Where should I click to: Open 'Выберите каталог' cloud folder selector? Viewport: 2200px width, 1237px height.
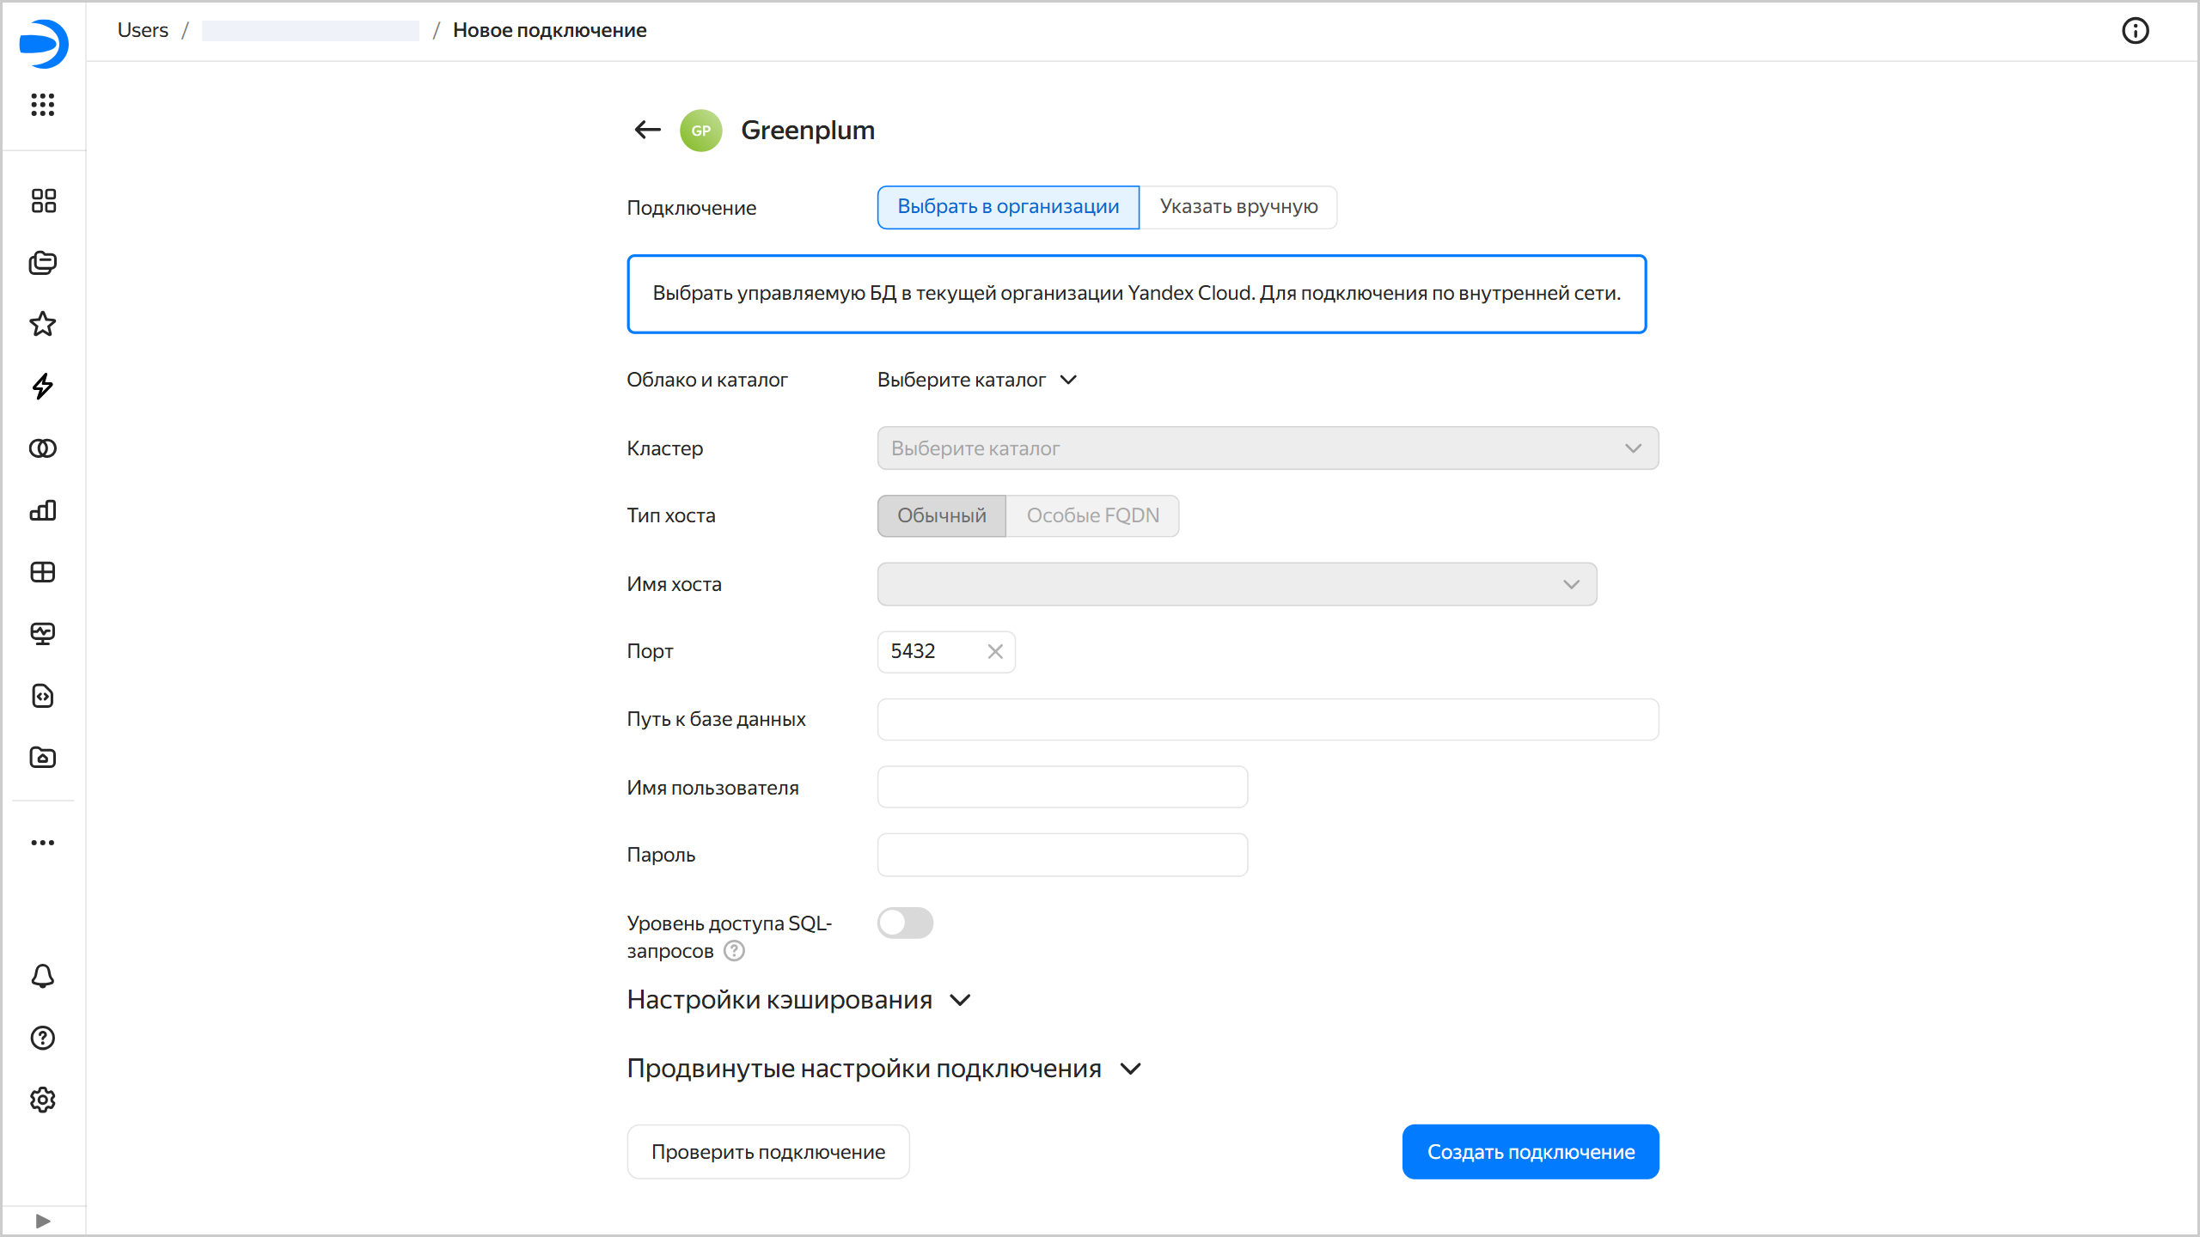click(977, 380)
